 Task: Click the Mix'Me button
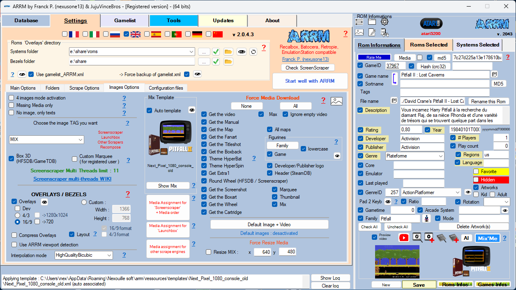[487, 238]
